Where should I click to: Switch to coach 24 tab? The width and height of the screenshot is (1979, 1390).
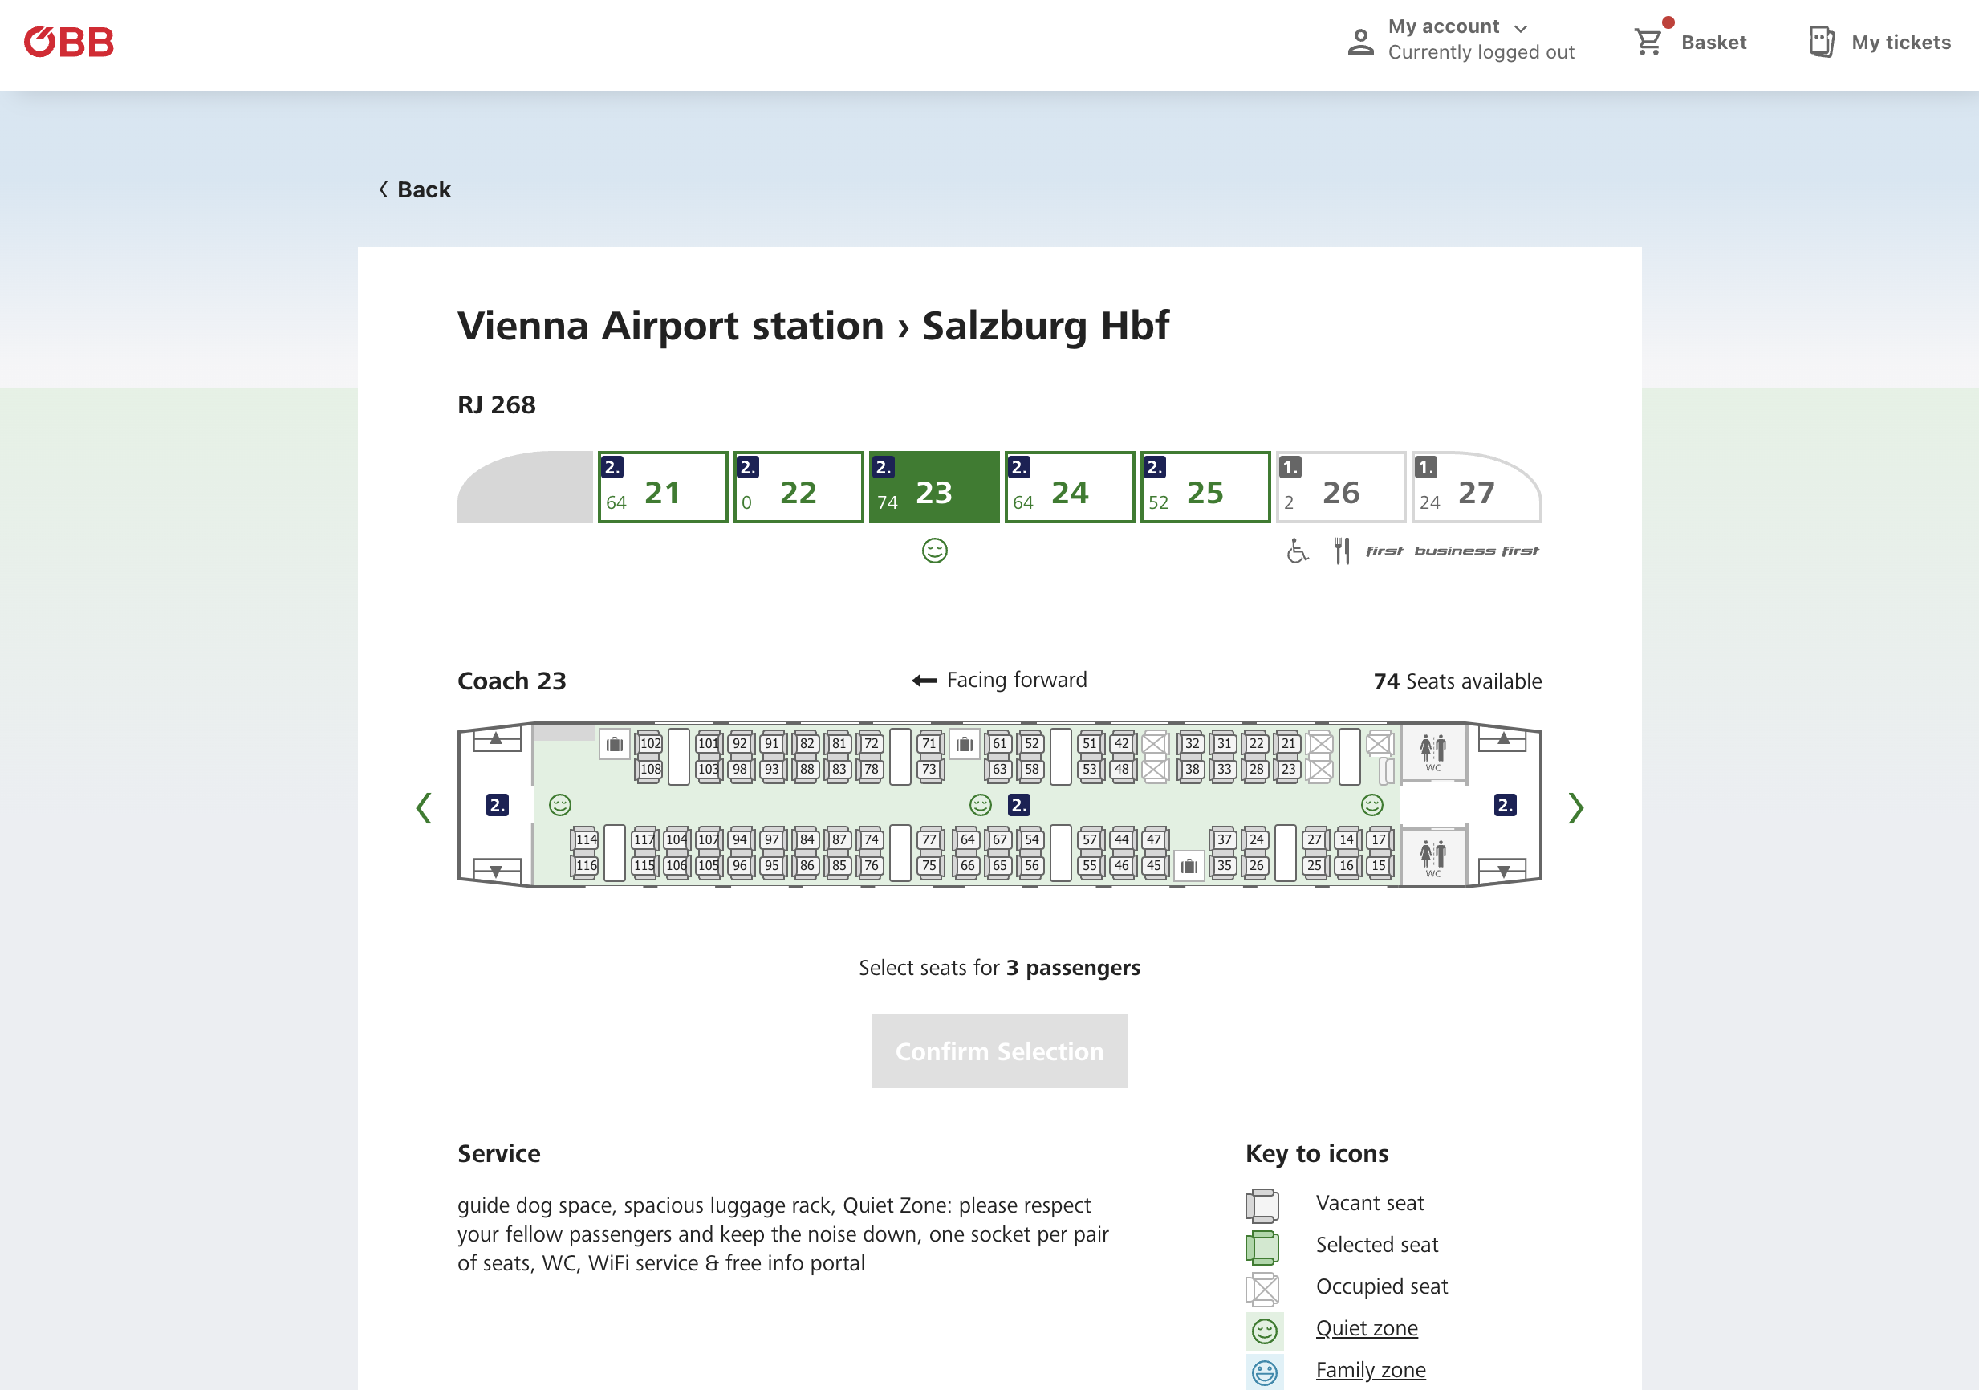pos(1070,487)
